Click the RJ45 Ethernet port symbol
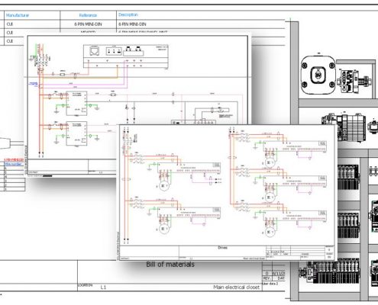This screenshot has height=305, width=378. (x=95, y=51)
